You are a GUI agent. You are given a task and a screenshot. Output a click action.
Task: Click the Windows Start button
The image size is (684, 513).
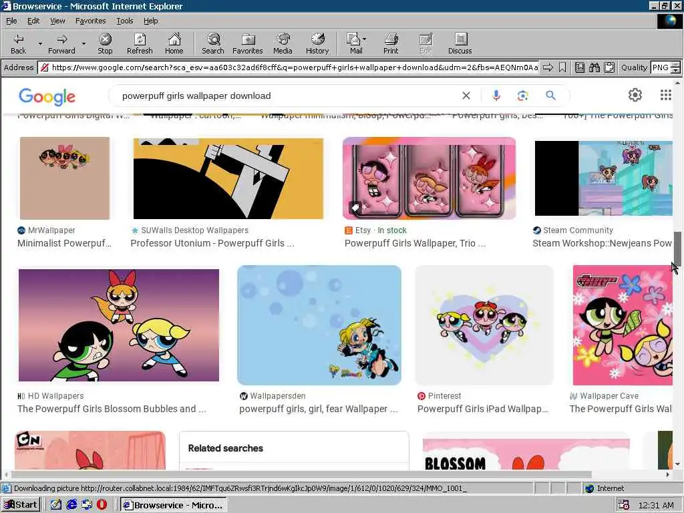[x=21, y=505]
